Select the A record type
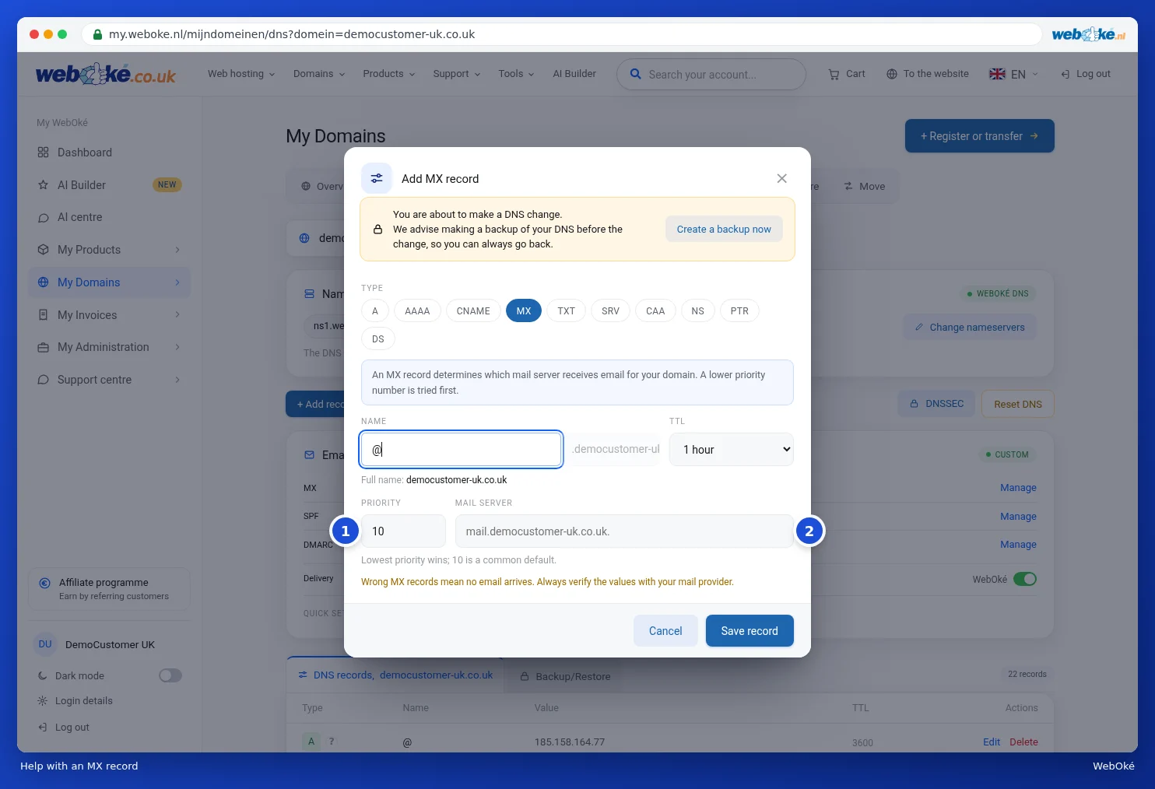1155x789 pixels. point(375,311)
